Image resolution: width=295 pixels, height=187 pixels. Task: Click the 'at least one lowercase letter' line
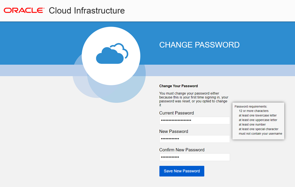click(x=258, y=115)
